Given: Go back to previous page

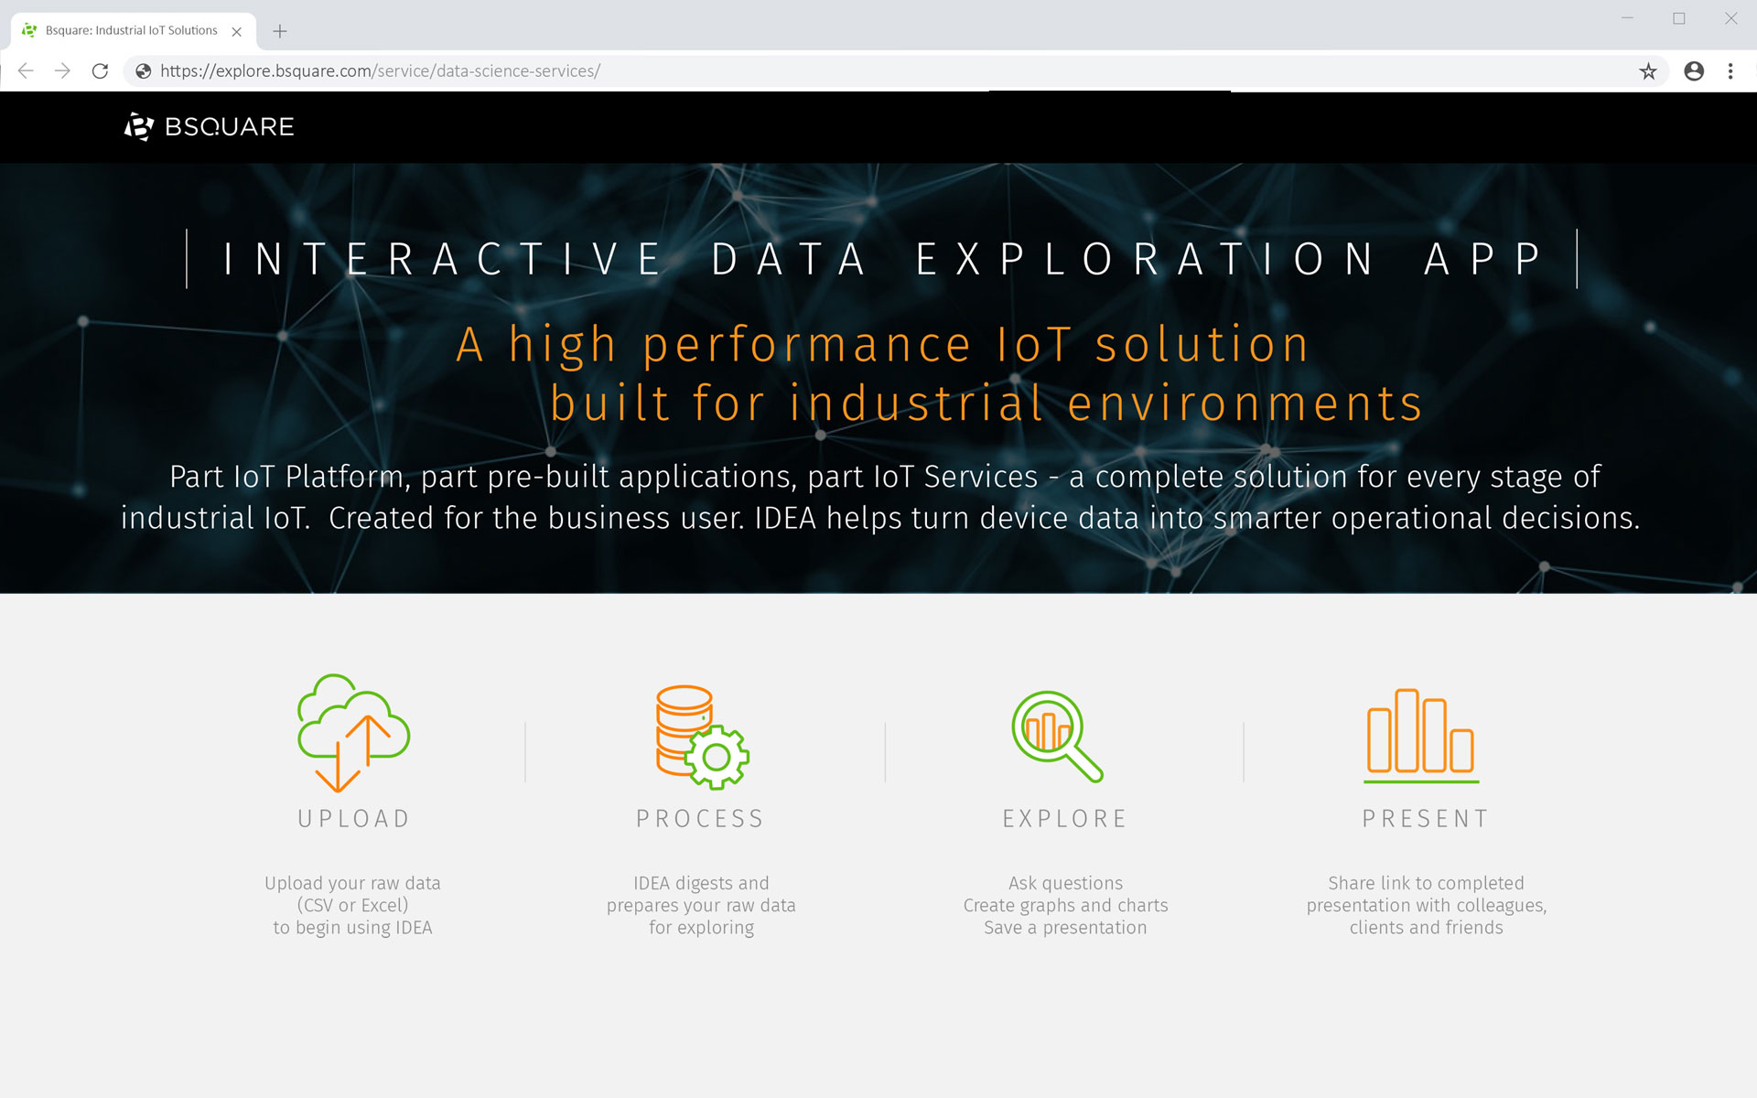Looking at the screenshot, I should coord(26,71).
